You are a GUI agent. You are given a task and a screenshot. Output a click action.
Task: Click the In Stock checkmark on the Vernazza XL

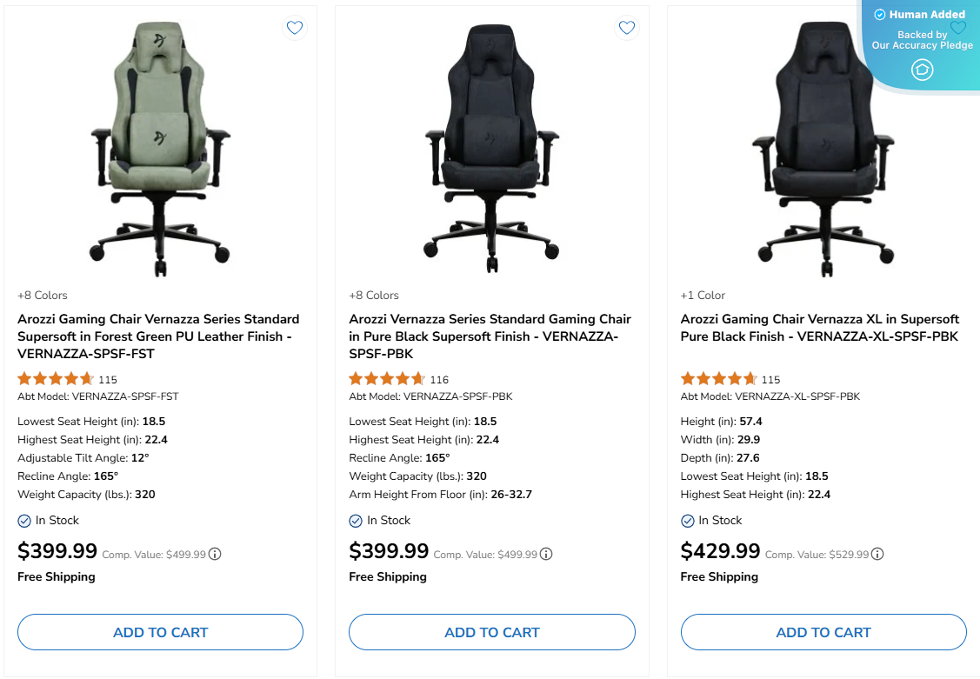[x=687, y=520]
